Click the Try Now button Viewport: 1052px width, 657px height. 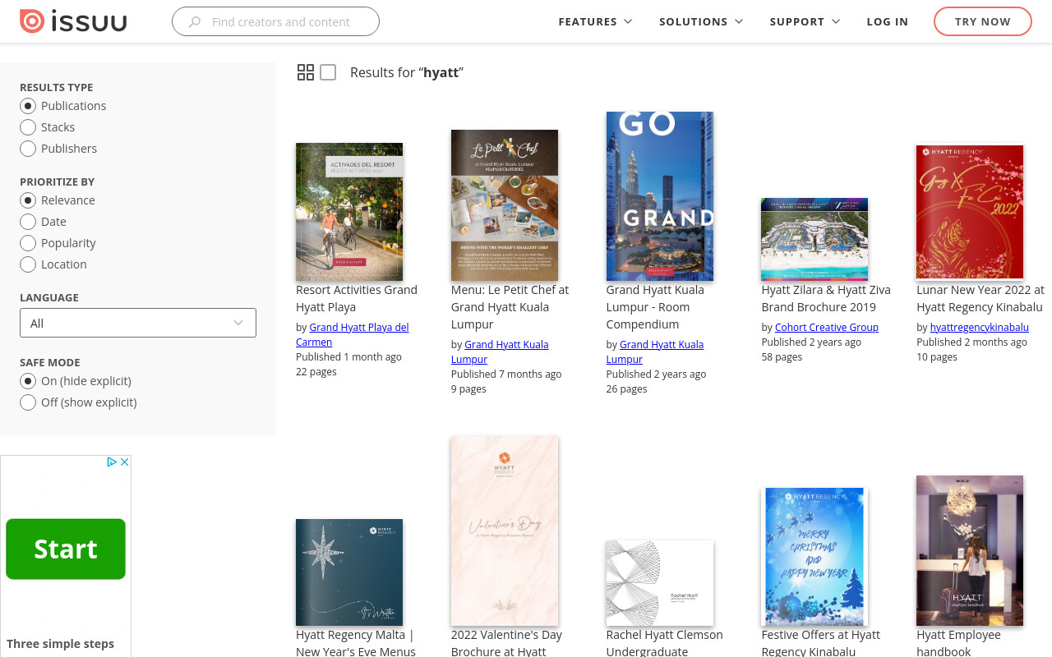click(x=983, y=21)
